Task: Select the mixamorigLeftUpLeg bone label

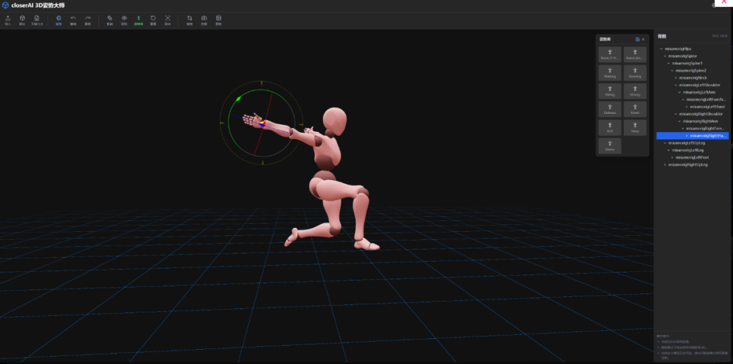Action: pyautogui.click(x=686, y=143)
